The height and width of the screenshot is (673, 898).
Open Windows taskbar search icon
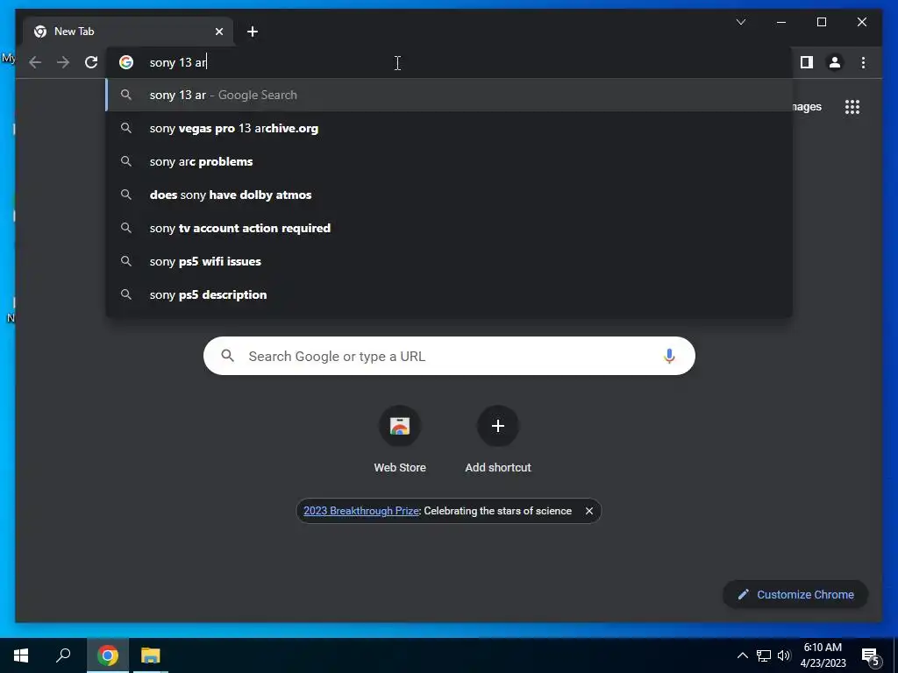63,655
